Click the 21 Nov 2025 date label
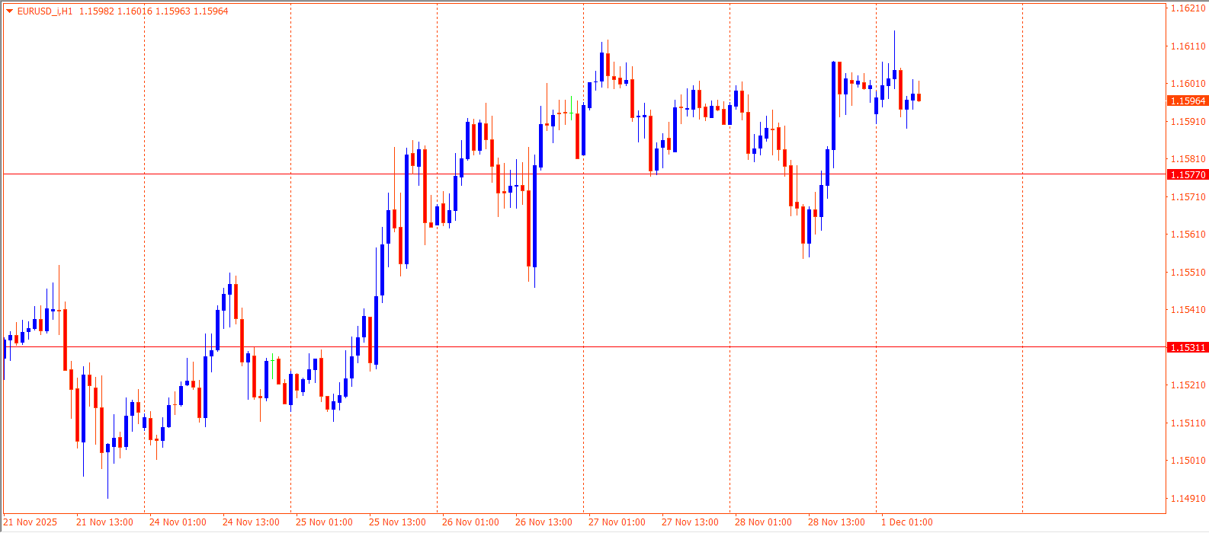Screen dimensions: 1209x533 click(x=31, y=522)
